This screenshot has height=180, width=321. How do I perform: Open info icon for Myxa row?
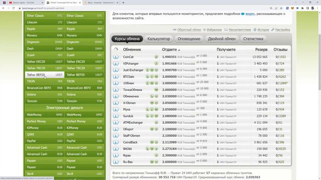click(x=116, y=109)
